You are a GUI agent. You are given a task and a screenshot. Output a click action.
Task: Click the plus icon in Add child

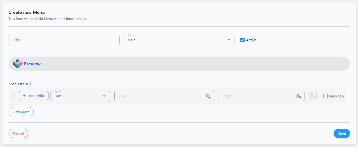[x=24, y=96]
